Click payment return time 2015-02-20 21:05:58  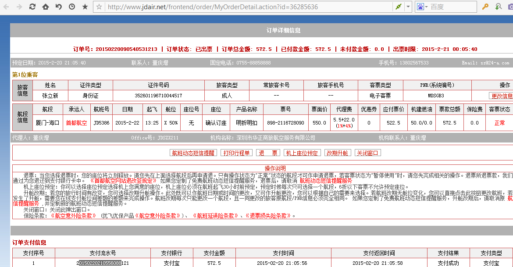coord(378,263)
